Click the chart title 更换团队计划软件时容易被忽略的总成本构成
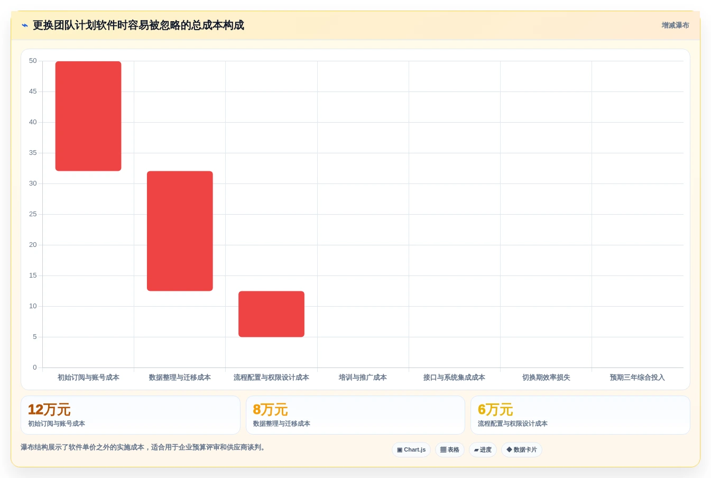The height and width of the screenshot is (478, 711). click(x=138, y=25)
